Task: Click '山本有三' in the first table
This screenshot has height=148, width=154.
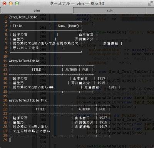Action: click(x=86, y=35)
